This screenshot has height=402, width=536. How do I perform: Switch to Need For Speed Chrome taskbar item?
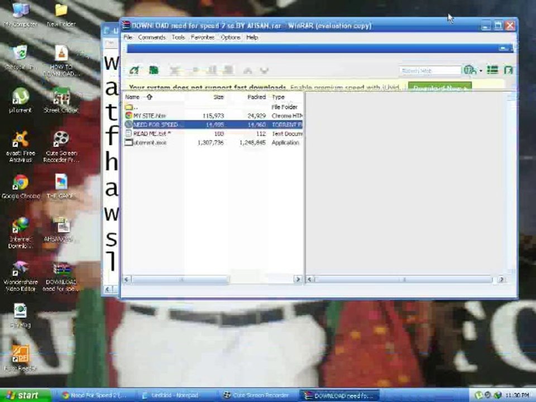pos(94,395)
